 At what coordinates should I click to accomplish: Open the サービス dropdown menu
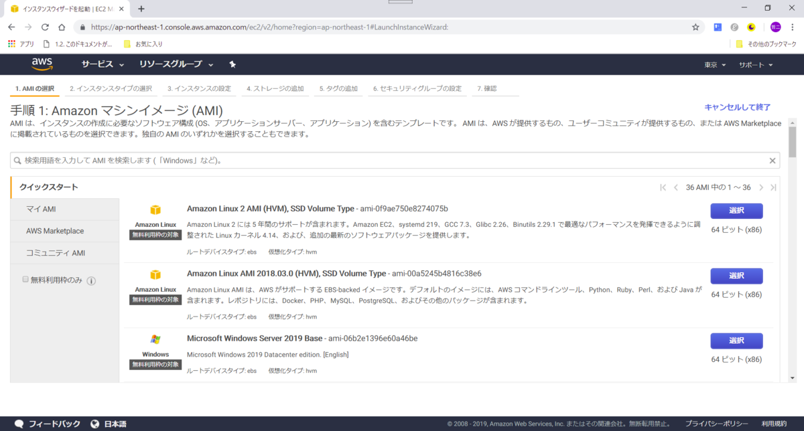coord(103,64)
